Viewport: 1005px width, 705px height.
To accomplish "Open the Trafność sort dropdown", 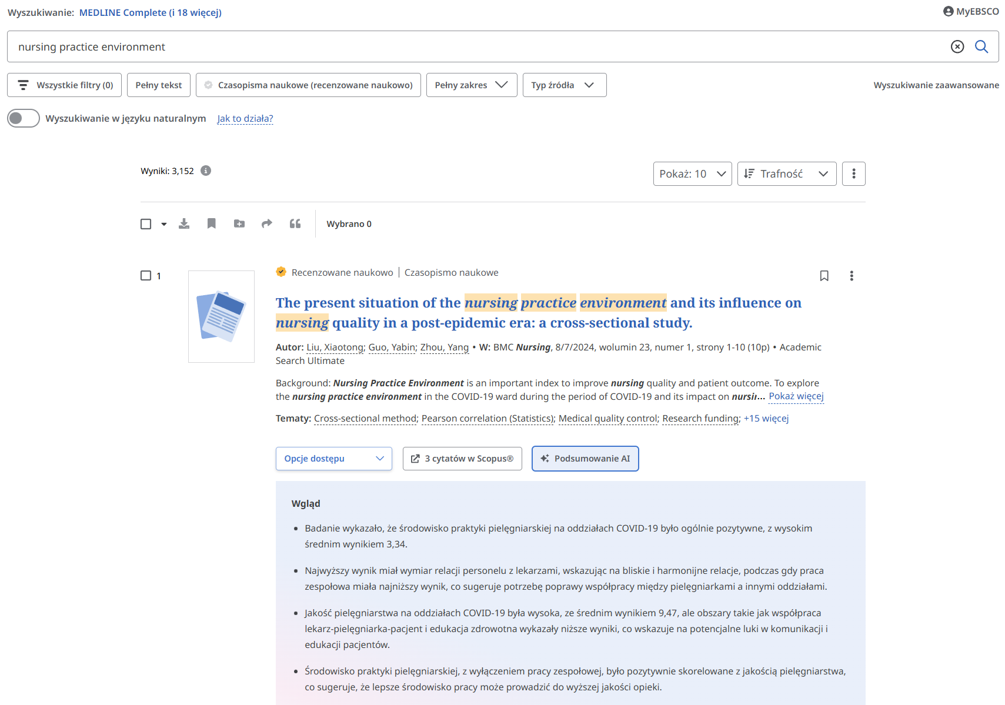I will 786,173.
